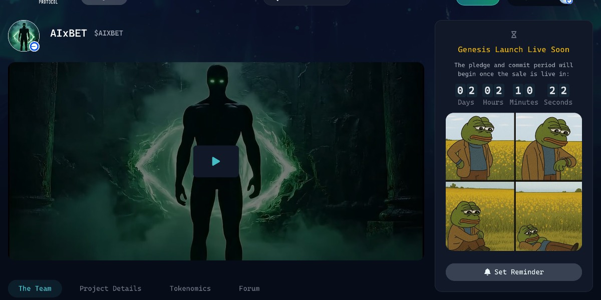
Task: Click the $AIXBET ticker label
Action: [109, 33]
